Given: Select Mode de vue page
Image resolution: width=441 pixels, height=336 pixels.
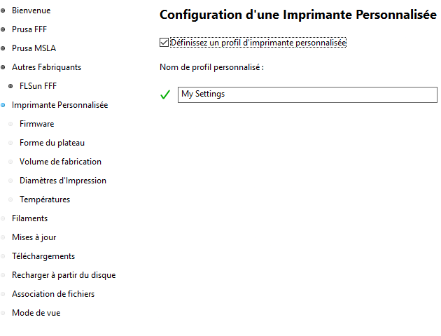Looking at the screenshot, I should pyautogui.click(x=36, y=313).
